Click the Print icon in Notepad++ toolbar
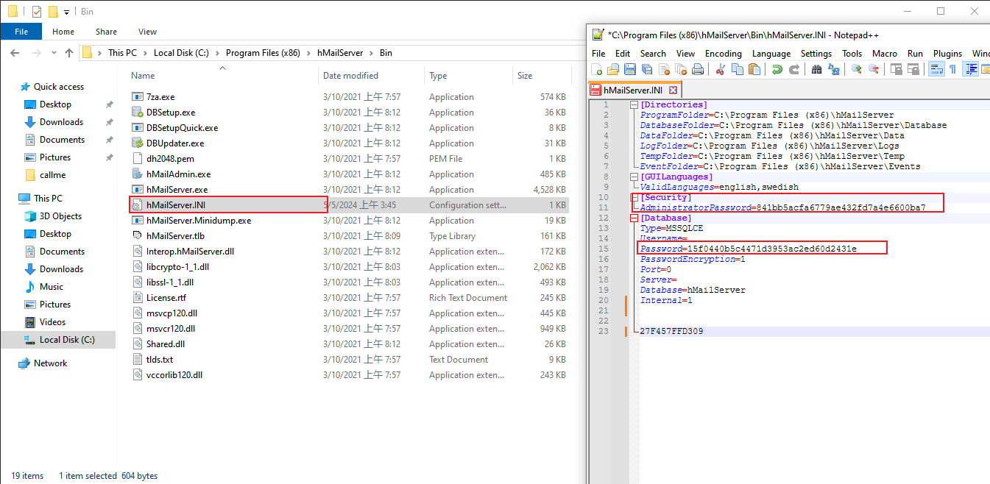Viewport: 990px width, 484px height. (698, 69)
